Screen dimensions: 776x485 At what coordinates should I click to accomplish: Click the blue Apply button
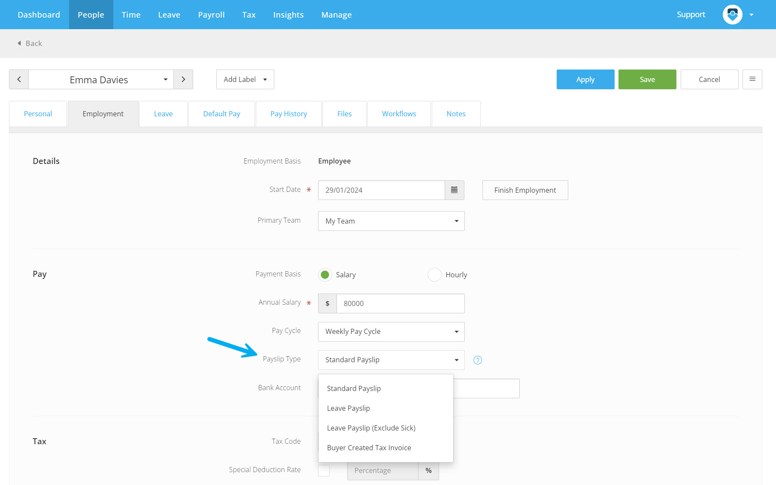coord(585,79)
